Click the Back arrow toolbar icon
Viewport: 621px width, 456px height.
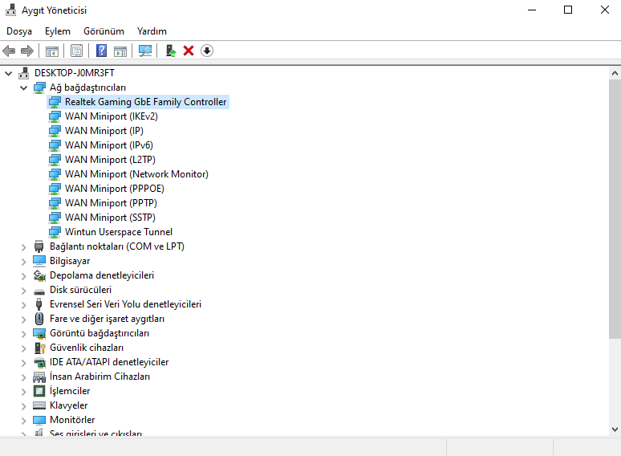pos(9,51)
